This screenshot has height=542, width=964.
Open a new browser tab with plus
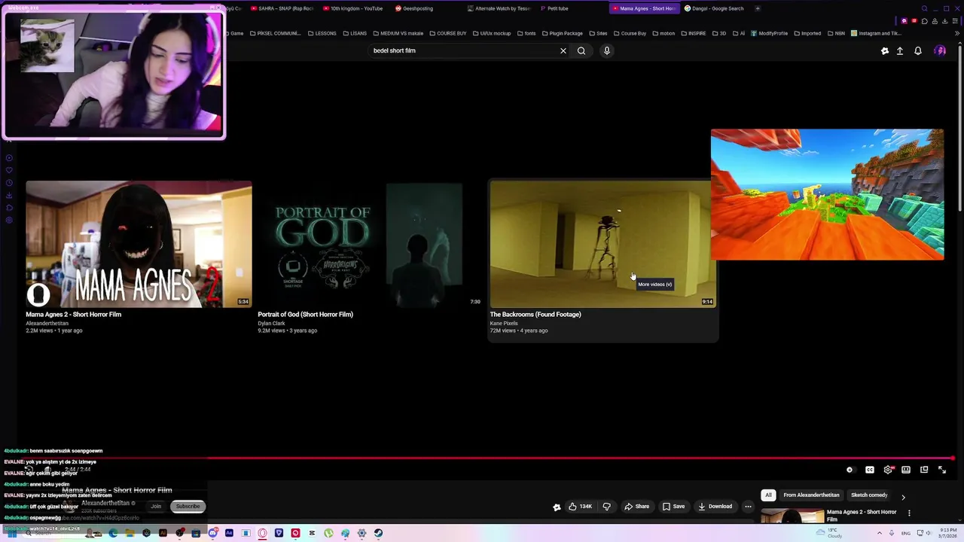click(x=758, y=8)
